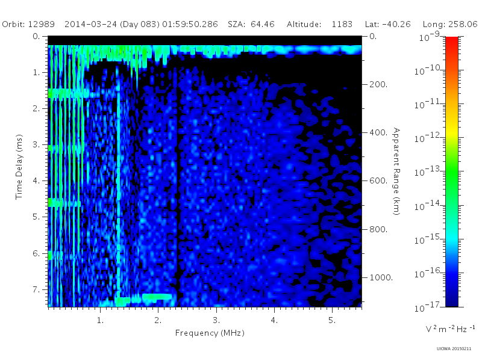Click the 1000. tick label on range axis
The height and width of the screenshot is (361, 482).
click(x=381, y=277)
